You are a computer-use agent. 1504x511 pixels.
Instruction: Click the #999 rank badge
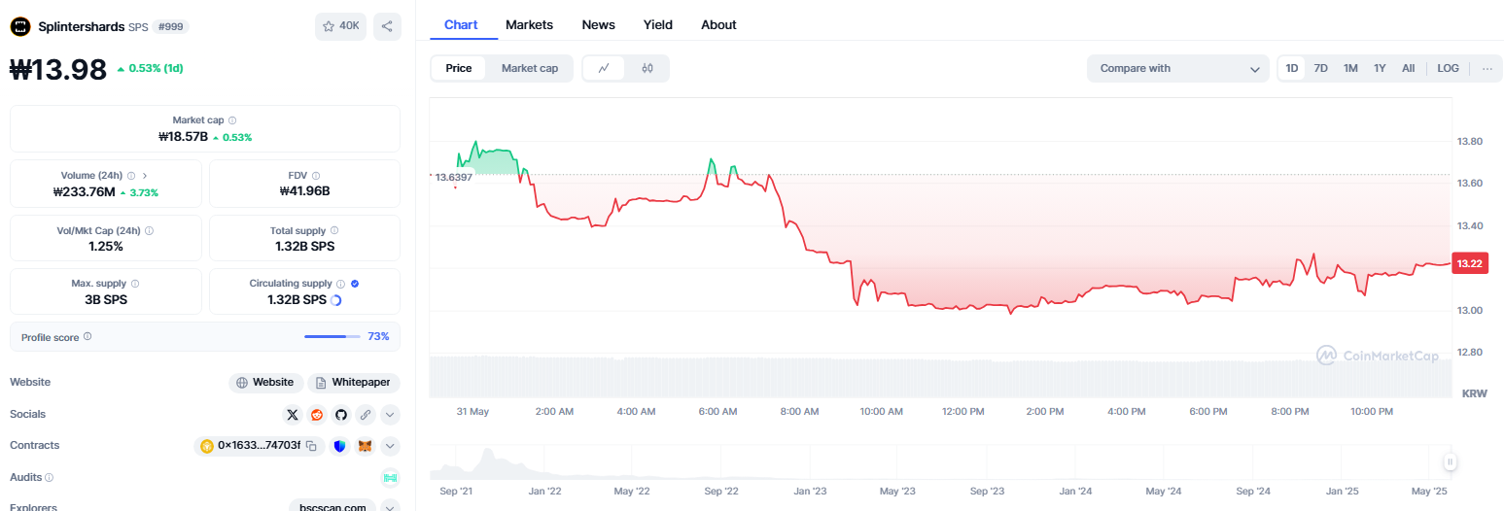coord(171,27)
